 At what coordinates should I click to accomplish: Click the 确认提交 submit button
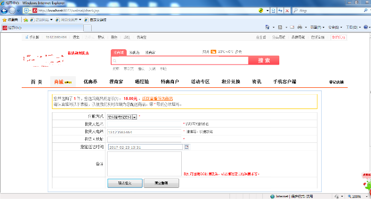[x=125, y=183]
